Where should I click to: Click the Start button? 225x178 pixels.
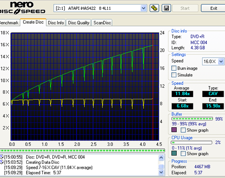185,8
